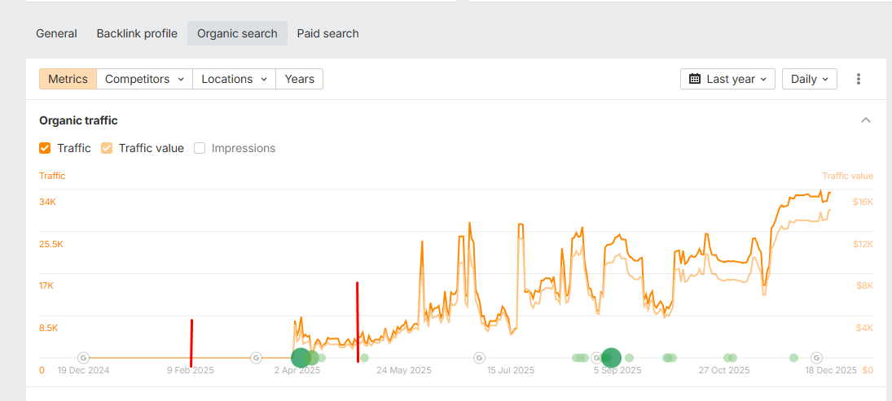
Task: Uncheck the Traffic checkbox
Action: pyautogui.click(x=45, y=148)
